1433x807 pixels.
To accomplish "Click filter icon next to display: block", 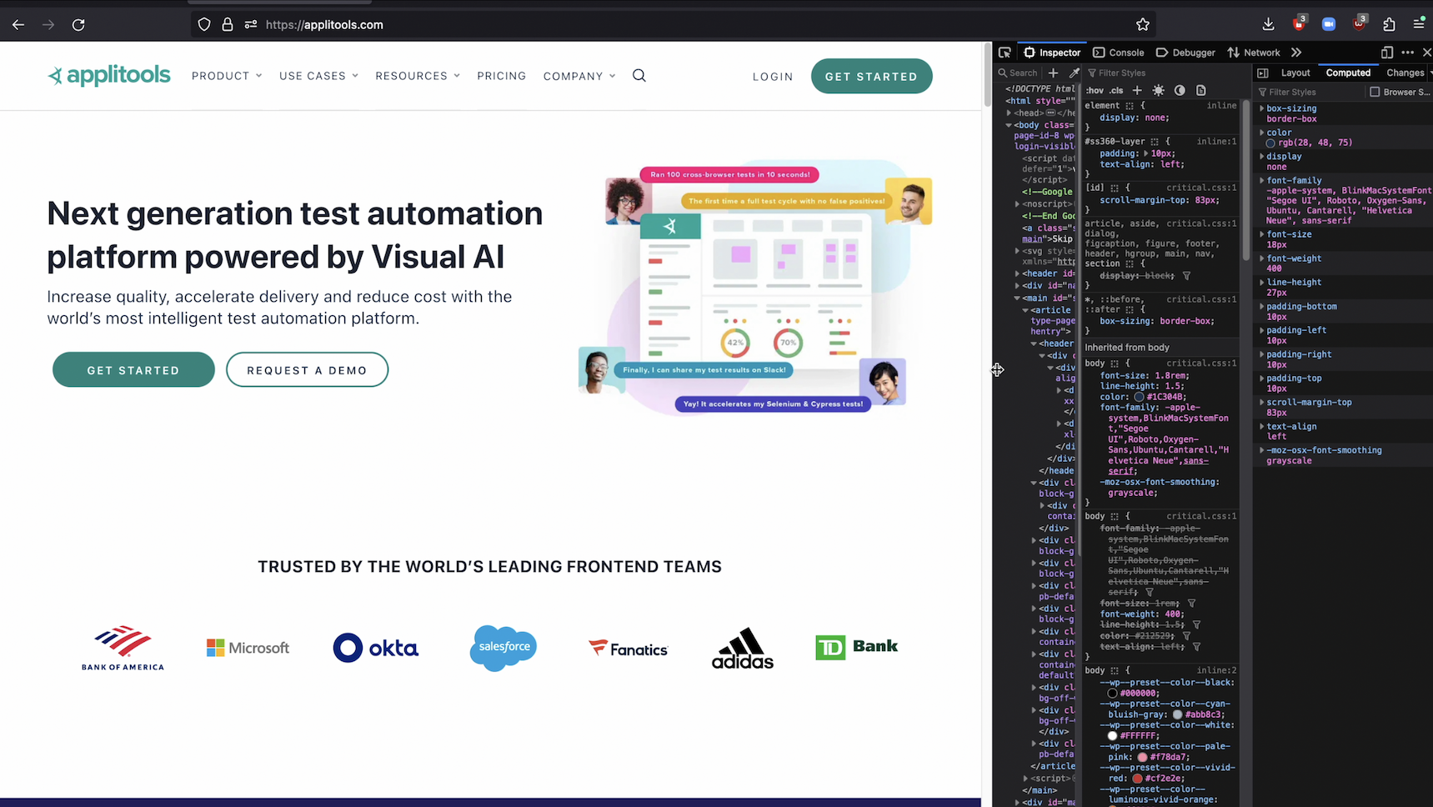I will (x=1186, y=276).
